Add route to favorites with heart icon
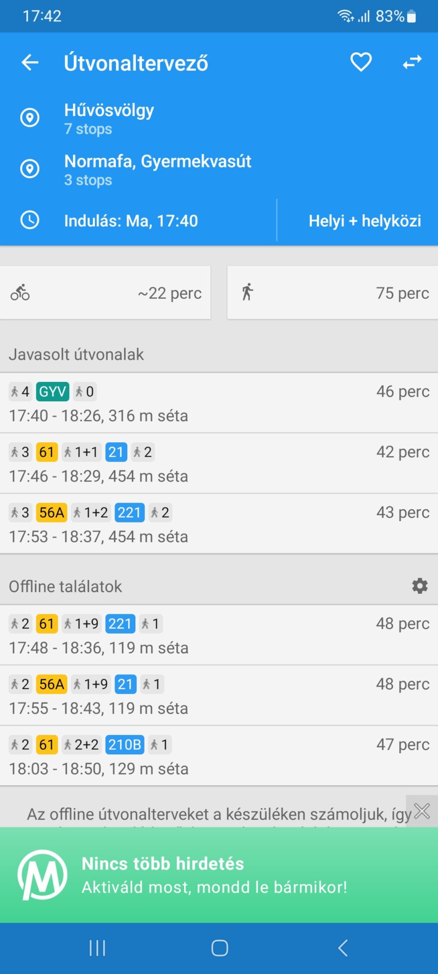Viewport: 438px width, 974px height. tap(361, 62)
